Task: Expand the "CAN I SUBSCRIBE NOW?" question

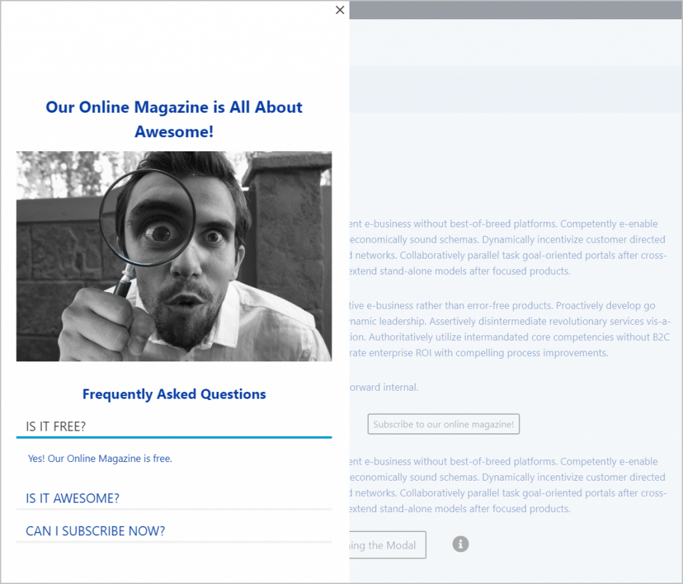Action: [x=95, y=531]
